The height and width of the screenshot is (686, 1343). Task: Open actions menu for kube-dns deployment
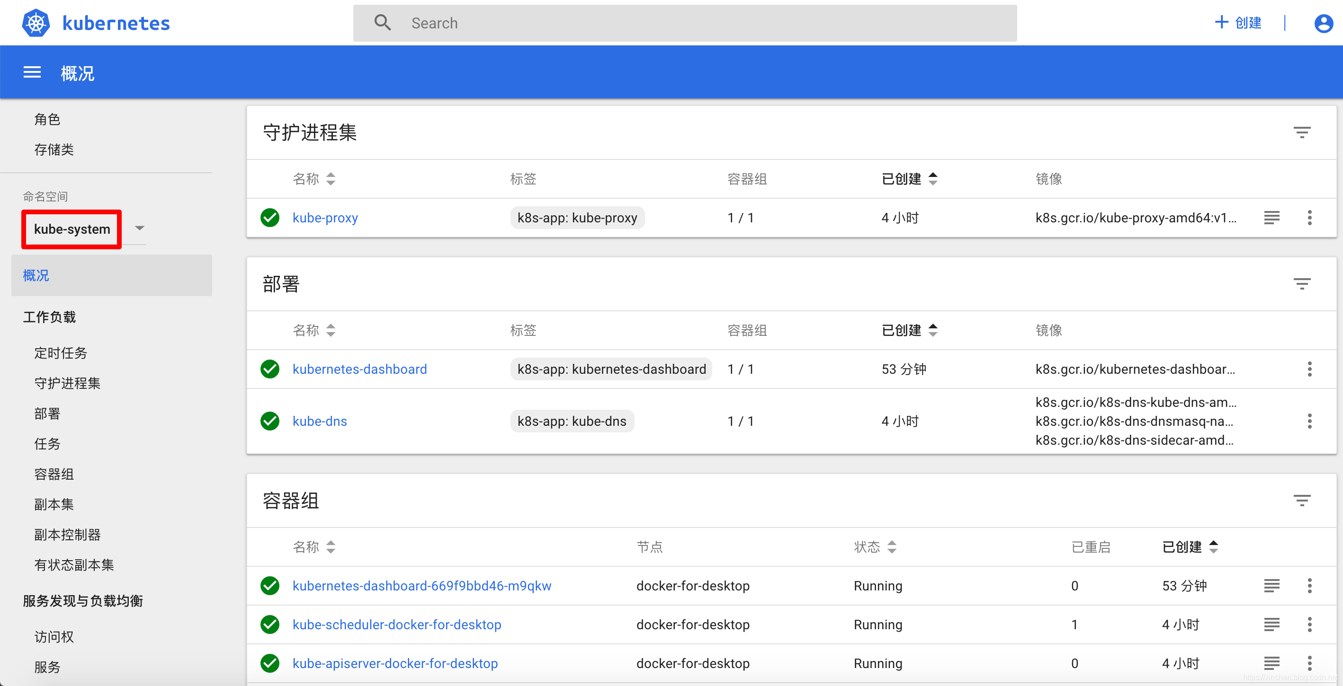(x=1309, y=421)
